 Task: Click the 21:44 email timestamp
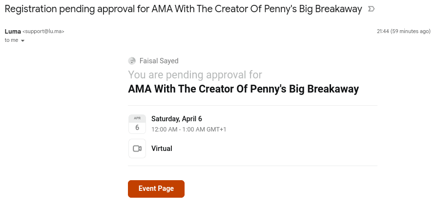coord(383,31)
